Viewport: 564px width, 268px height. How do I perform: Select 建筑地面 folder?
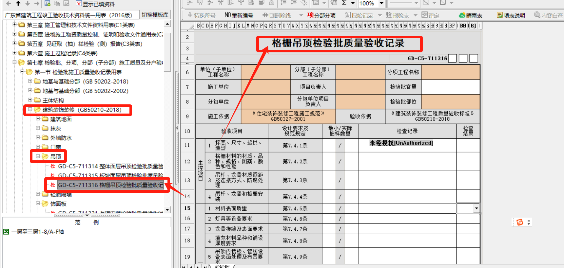pos(61,119)
